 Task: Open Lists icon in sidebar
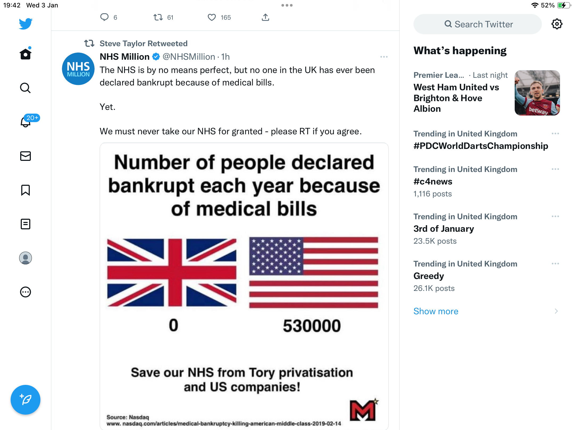(x=26, y=224)
